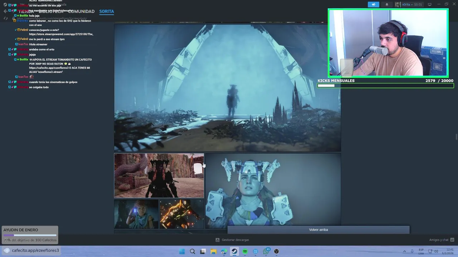The image size is (458, 257).
Task: Open BIBLIOTECA tab
Action: (52, 11)
